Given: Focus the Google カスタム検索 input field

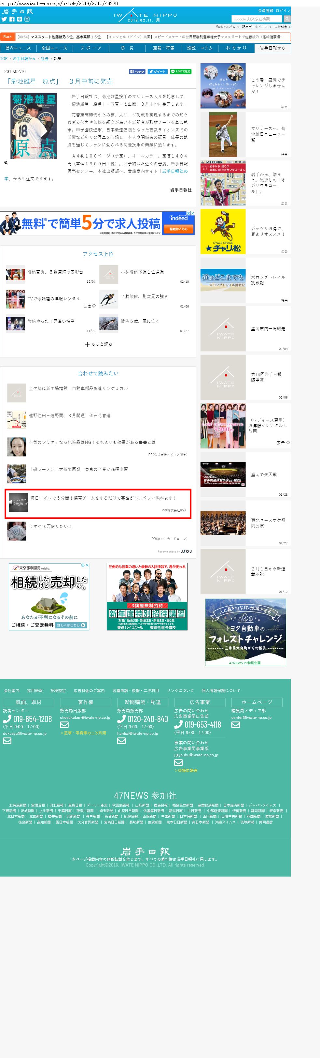Looking at the screenshot, I should coord(257,19).
